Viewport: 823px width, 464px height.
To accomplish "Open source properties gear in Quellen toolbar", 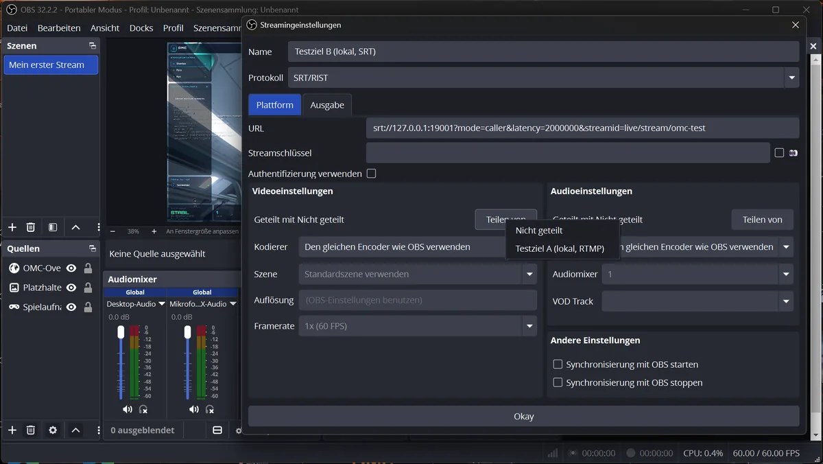I will pos(53,430).
